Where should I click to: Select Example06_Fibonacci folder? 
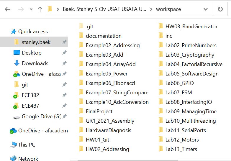click(107, 83)
